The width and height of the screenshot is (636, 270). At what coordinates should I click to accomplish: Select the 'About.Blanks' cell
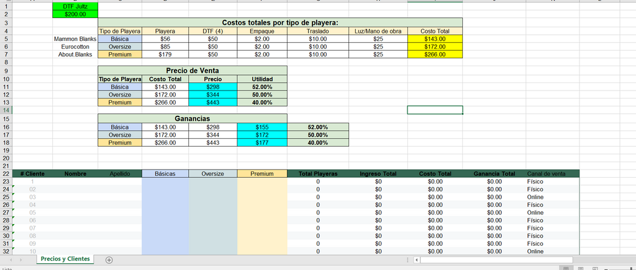pos(75,54)
